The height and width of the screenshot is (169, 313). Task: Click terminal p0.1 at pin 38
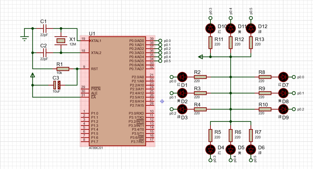(160, 45)
